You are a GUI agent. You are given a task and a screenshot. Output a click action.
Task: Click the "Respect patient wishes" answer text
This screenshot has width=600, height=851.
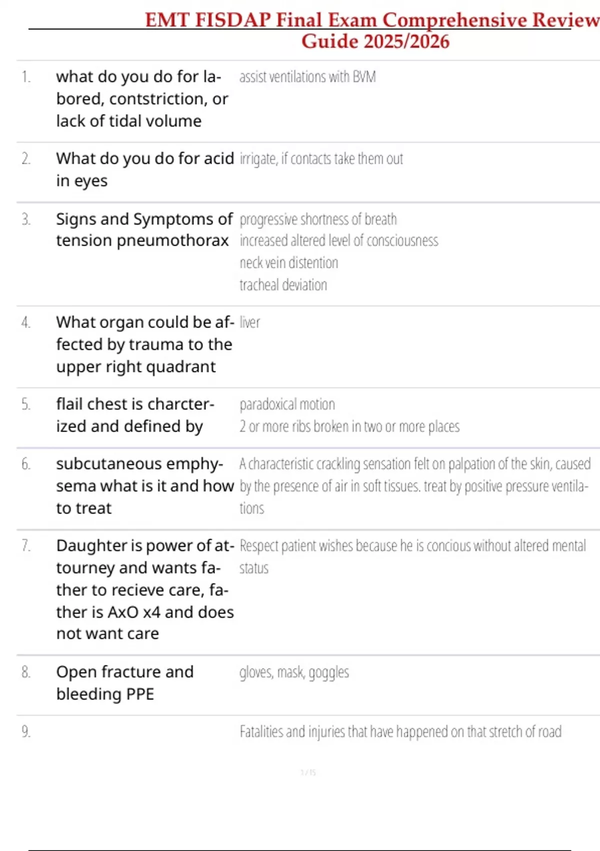point(412,546)
